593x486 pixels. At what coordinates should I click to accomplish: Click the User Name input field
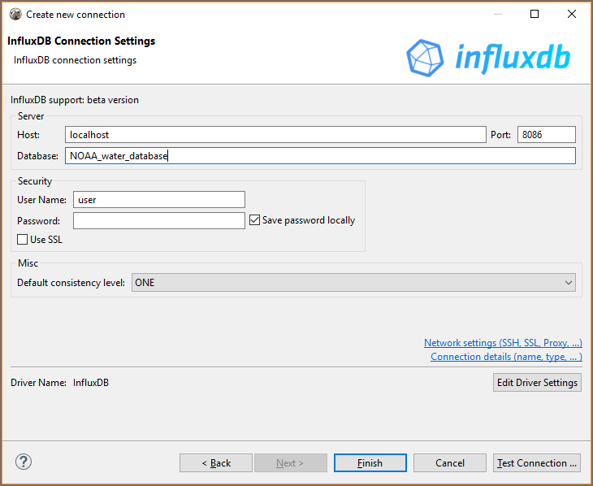click(x=158, y=200)
